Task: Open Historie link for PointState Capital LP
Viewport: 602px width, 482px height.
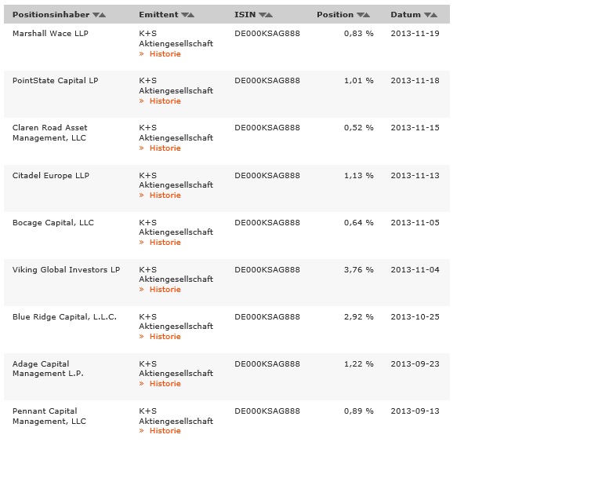Action: pyautogui.click(x=165, y=101)
